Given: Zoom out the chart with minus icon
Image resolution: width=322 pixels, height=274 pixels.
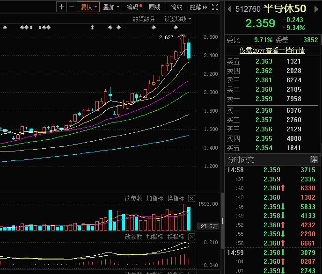Looking at the screenshot, I should (72, 7).
